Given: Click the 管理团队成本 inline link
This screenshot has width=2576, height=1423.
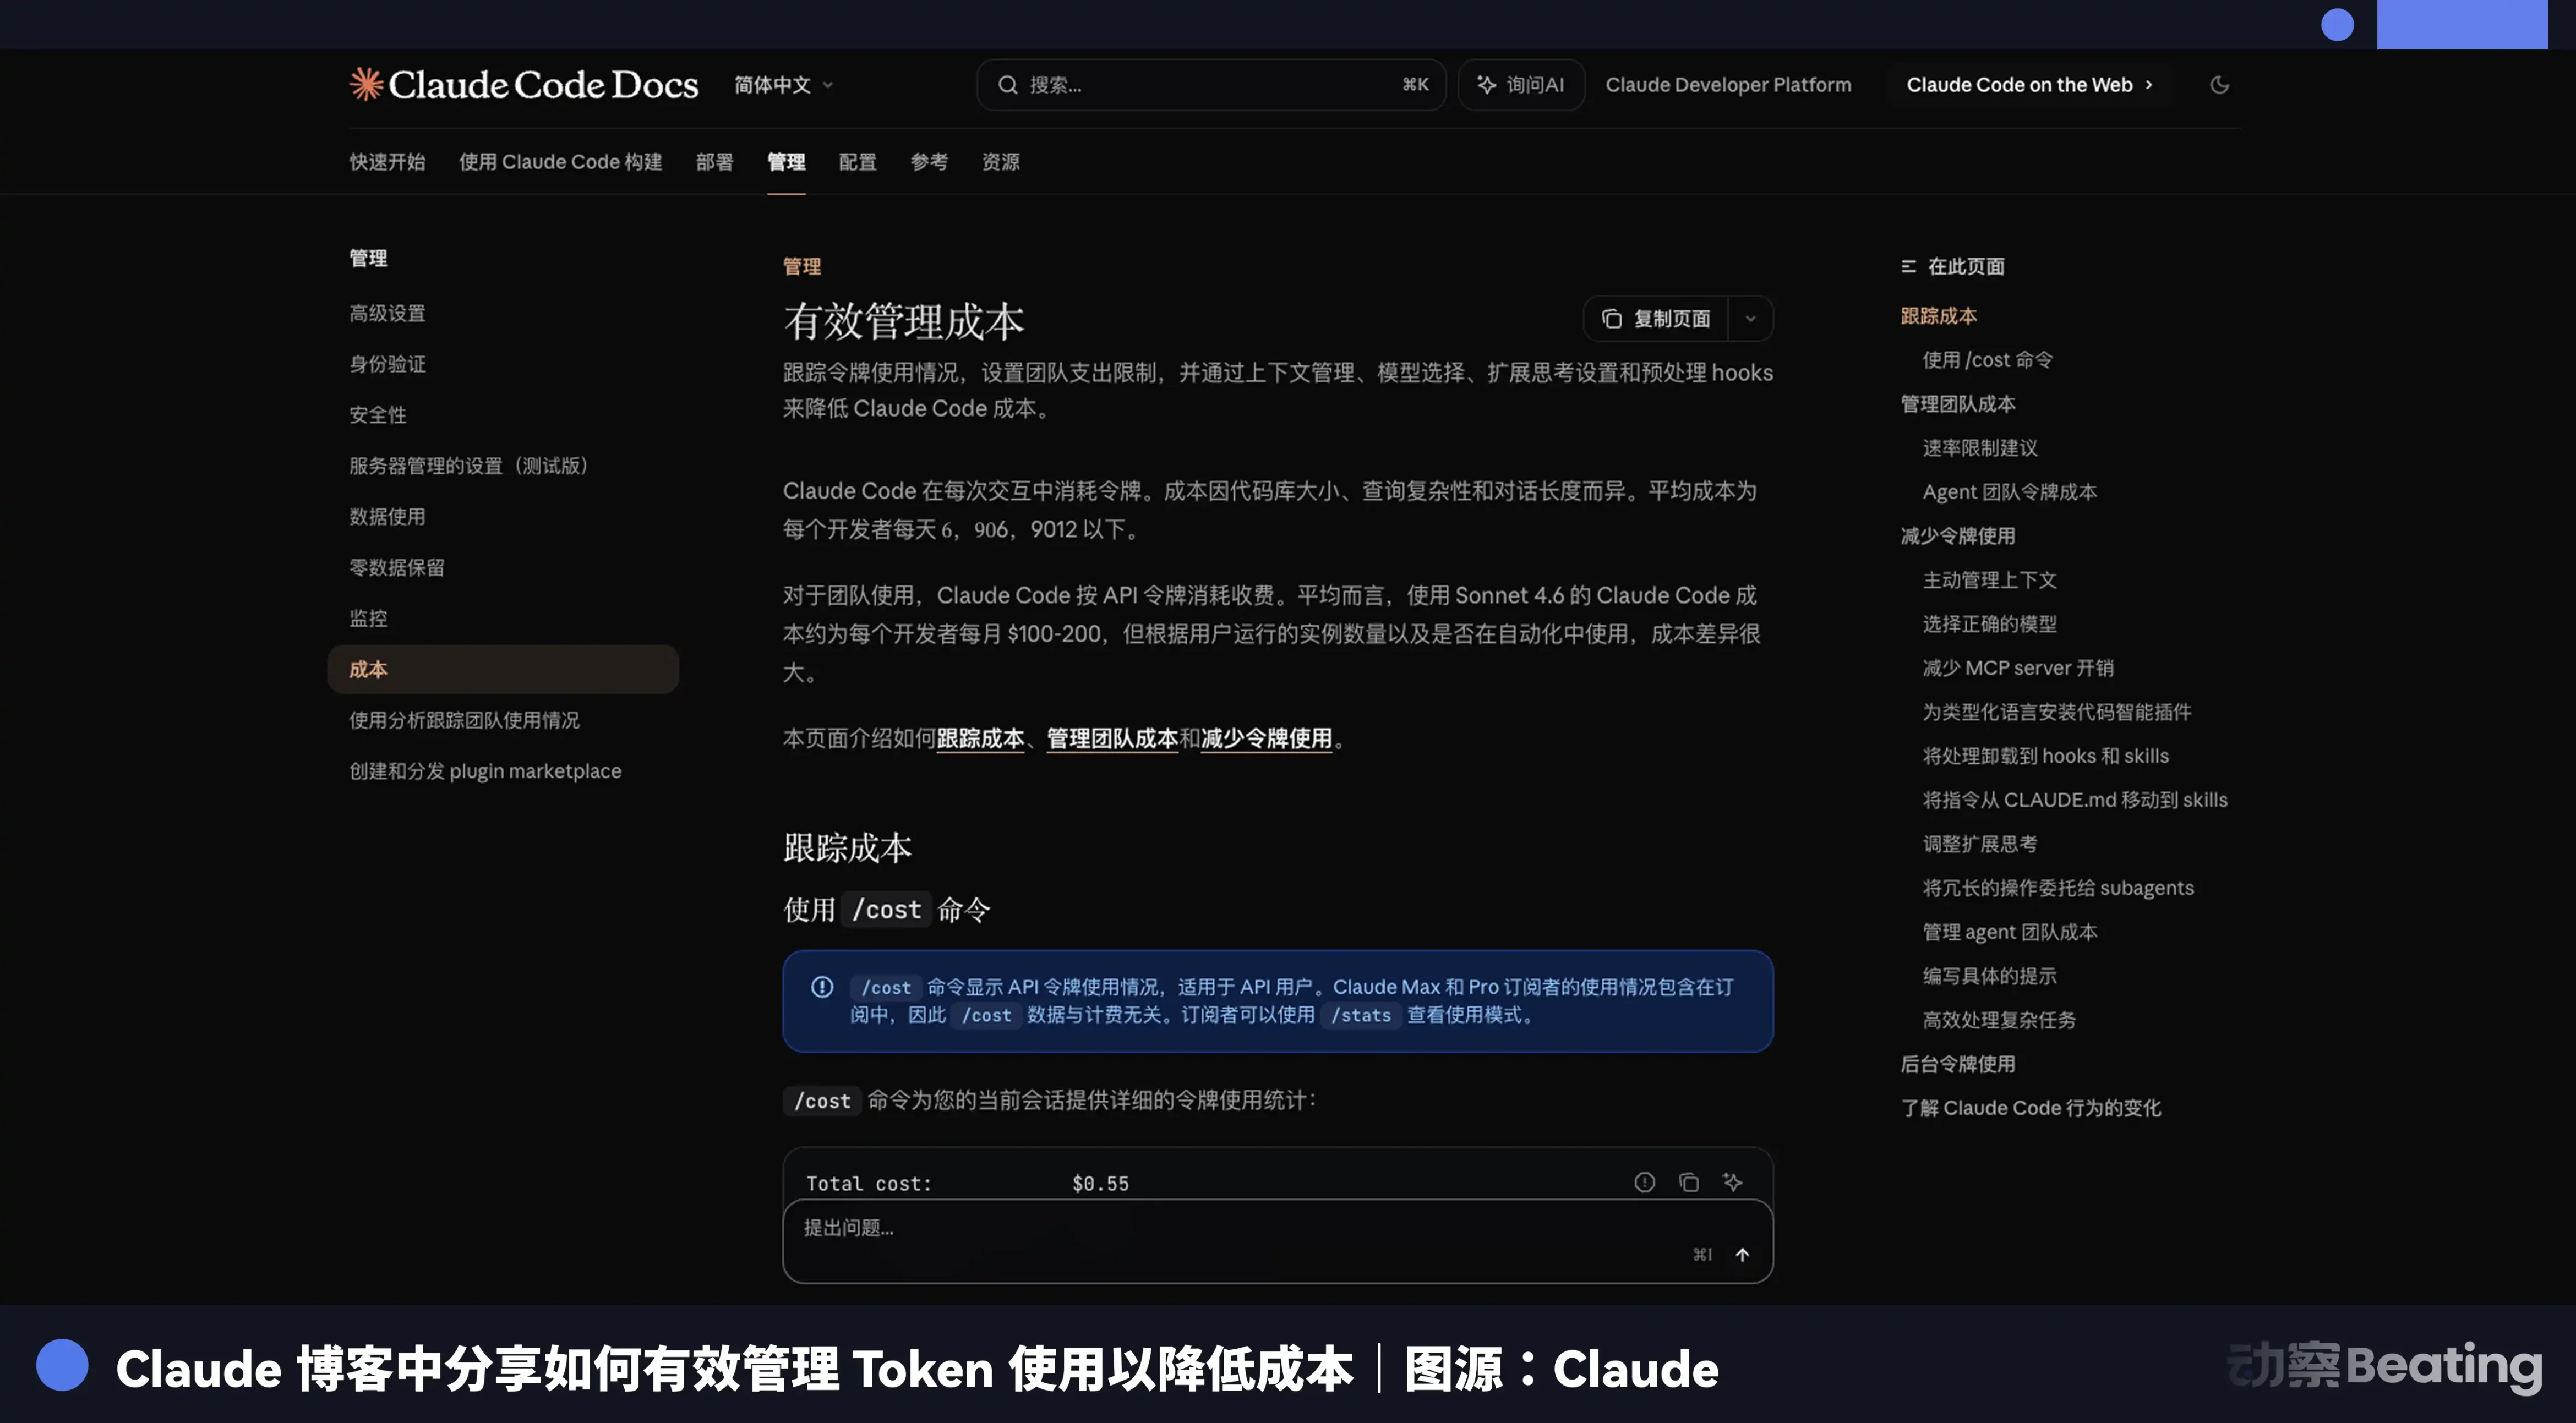Looking at the screenshot, I should coord(1112,739).
